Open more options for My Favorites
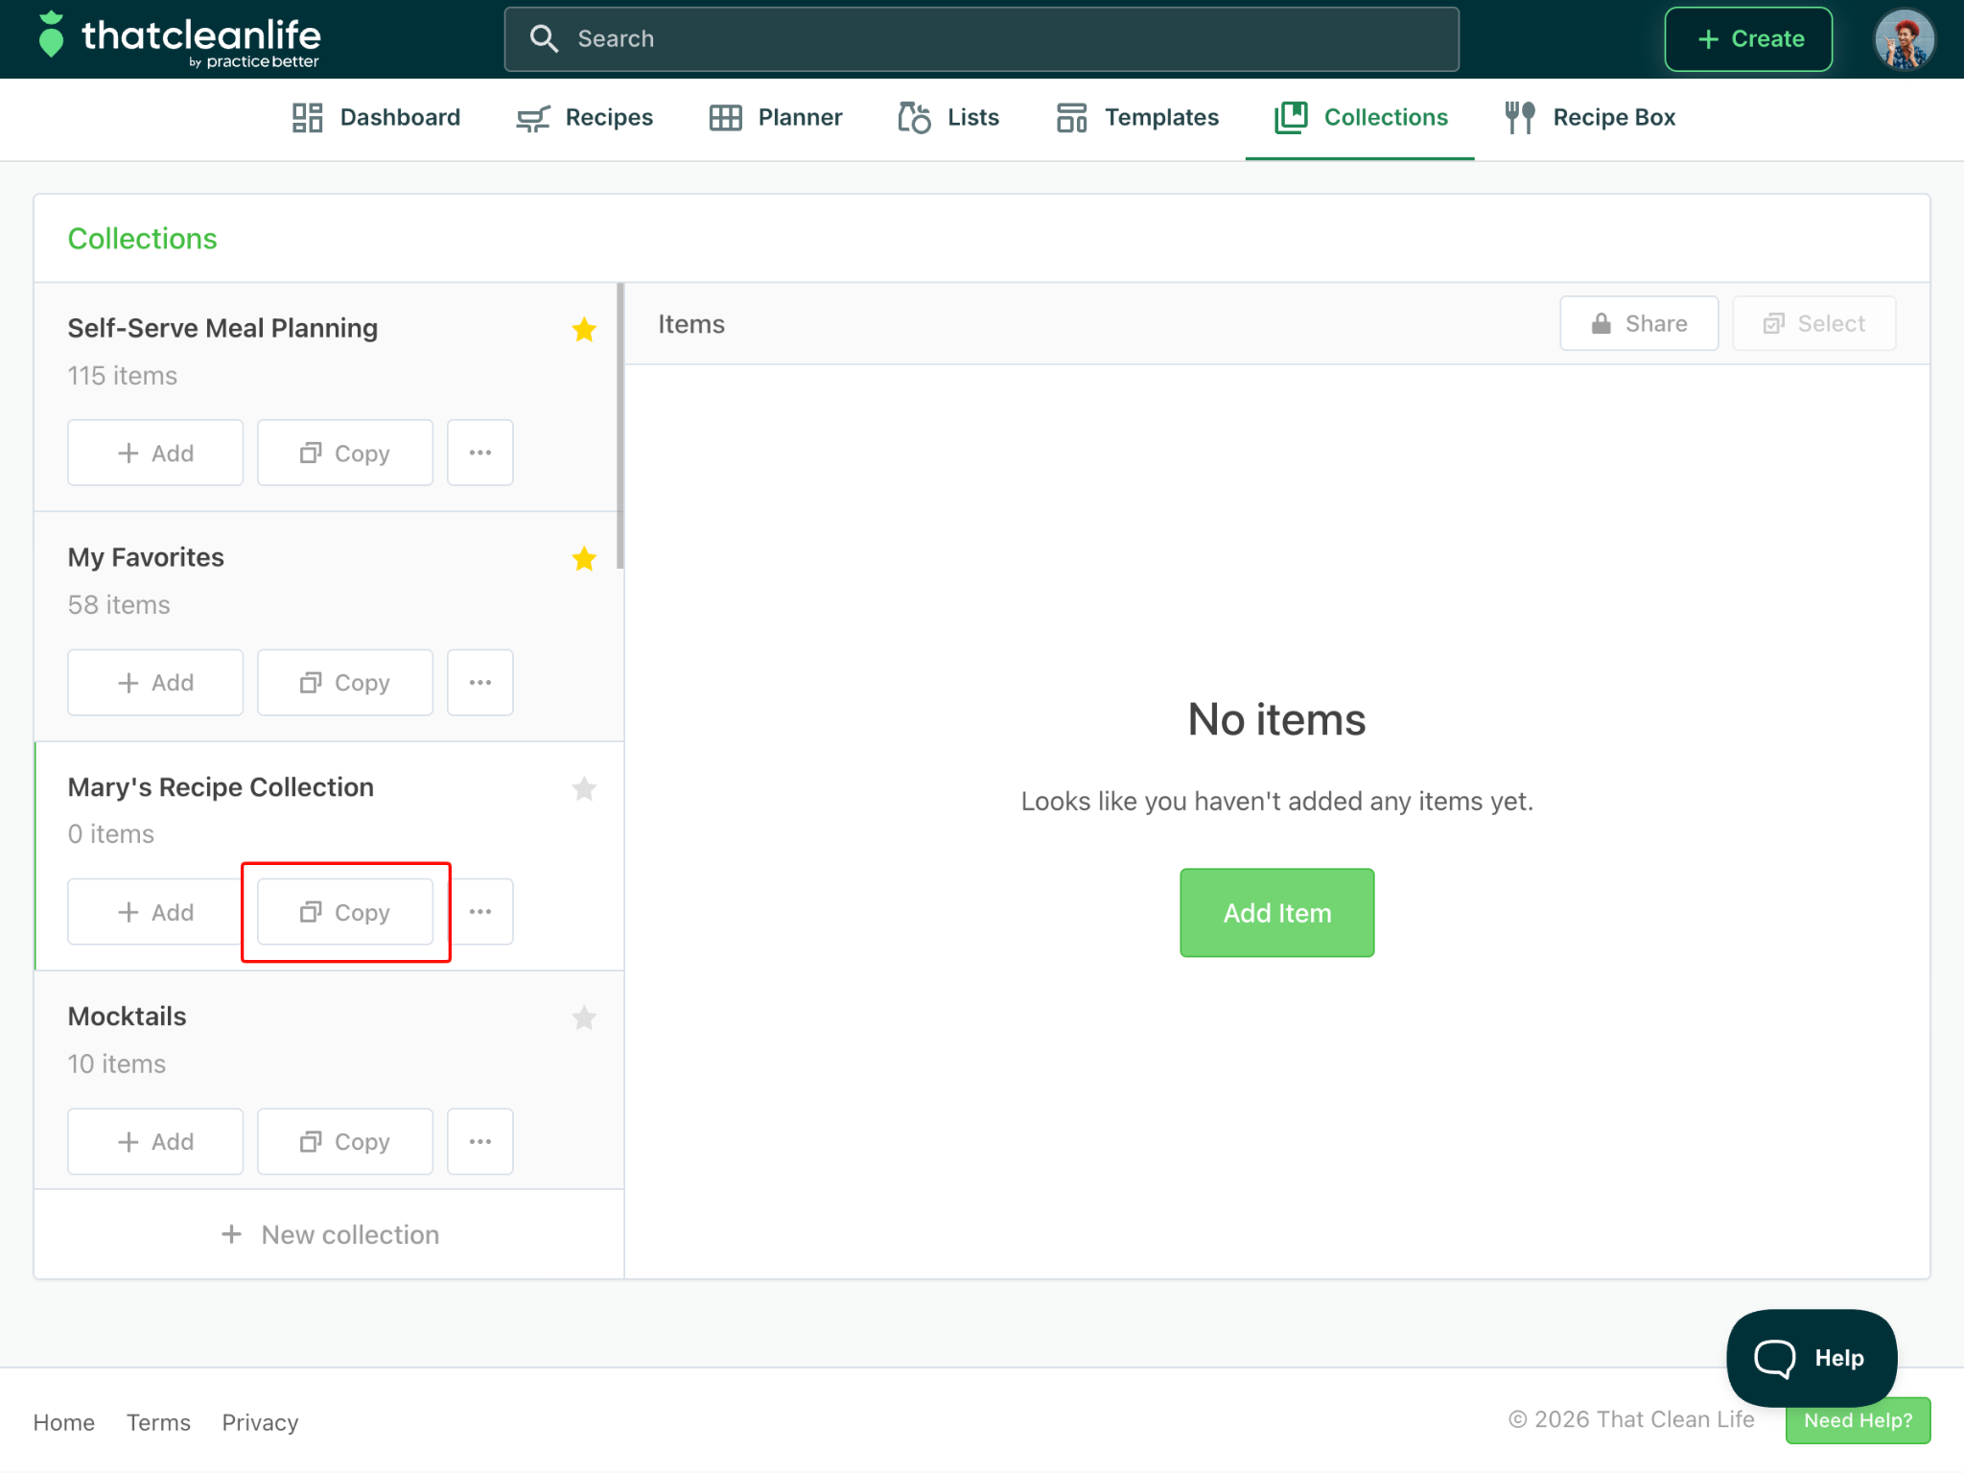This screenshot has height=1473, width=1964. click(x=480, y=682)
